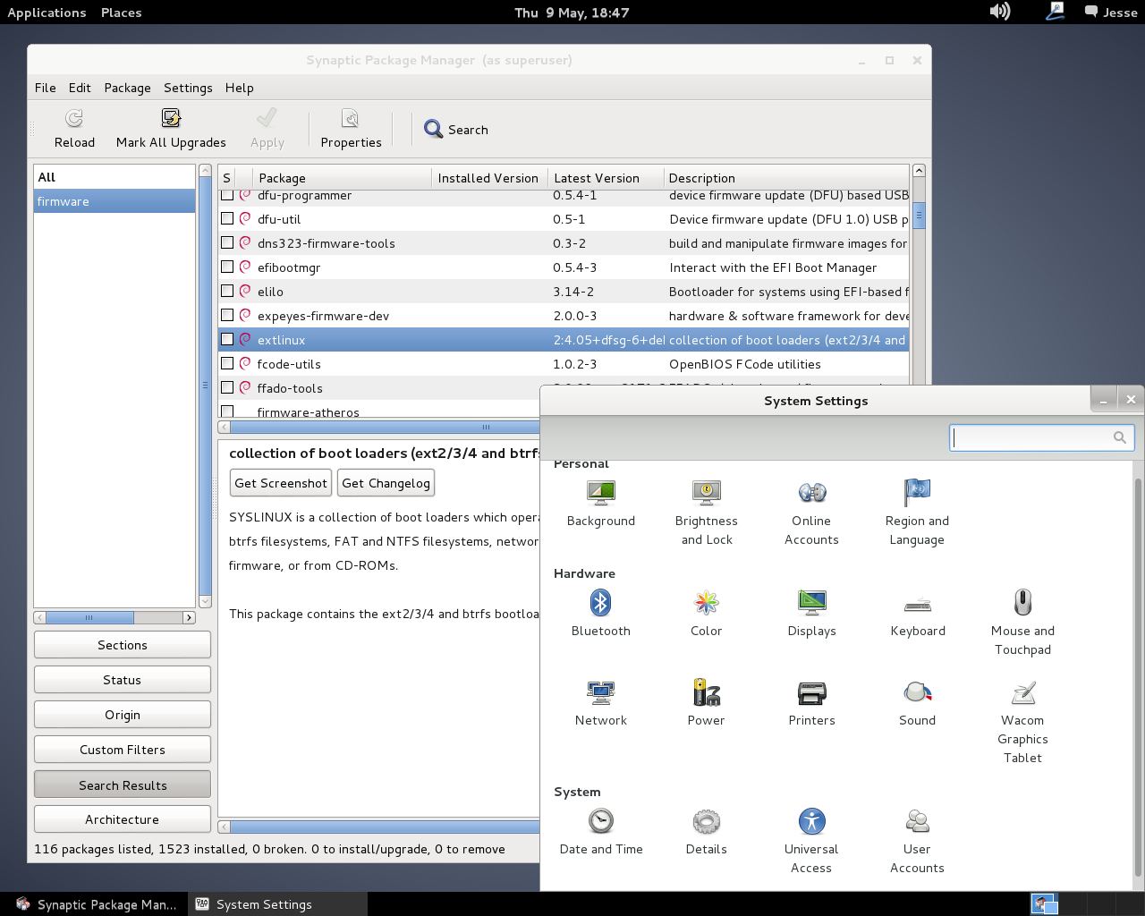Open Network settings
Screen dimensions: 1145x916
[x=601, y=703]
